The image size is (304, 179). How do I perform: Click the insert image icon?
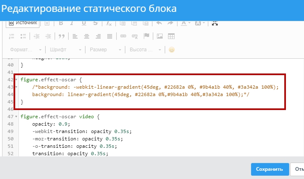click(x=160, y=36)
